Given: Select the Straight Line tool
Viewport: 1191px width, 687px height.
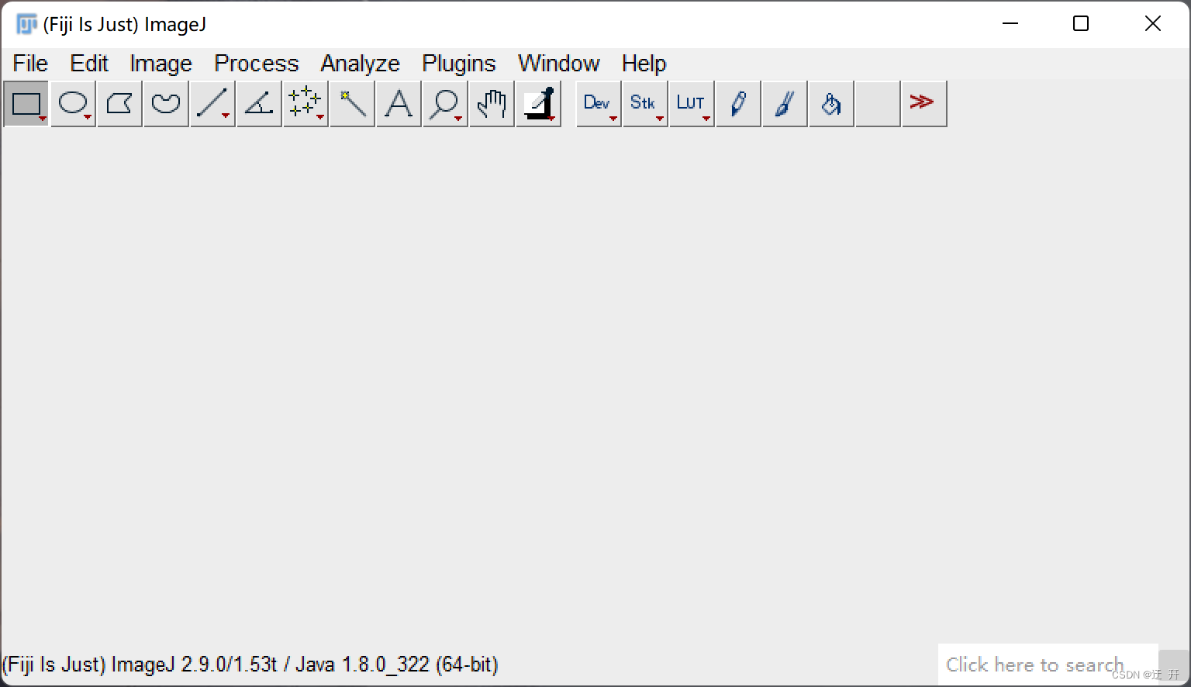Looking at the screenshot, I should (212, 103).
